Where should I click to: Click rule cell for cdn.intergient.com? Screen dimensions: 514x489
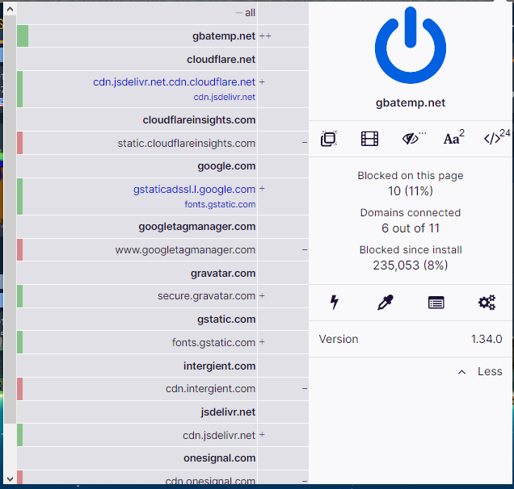(x=283, y=388)
